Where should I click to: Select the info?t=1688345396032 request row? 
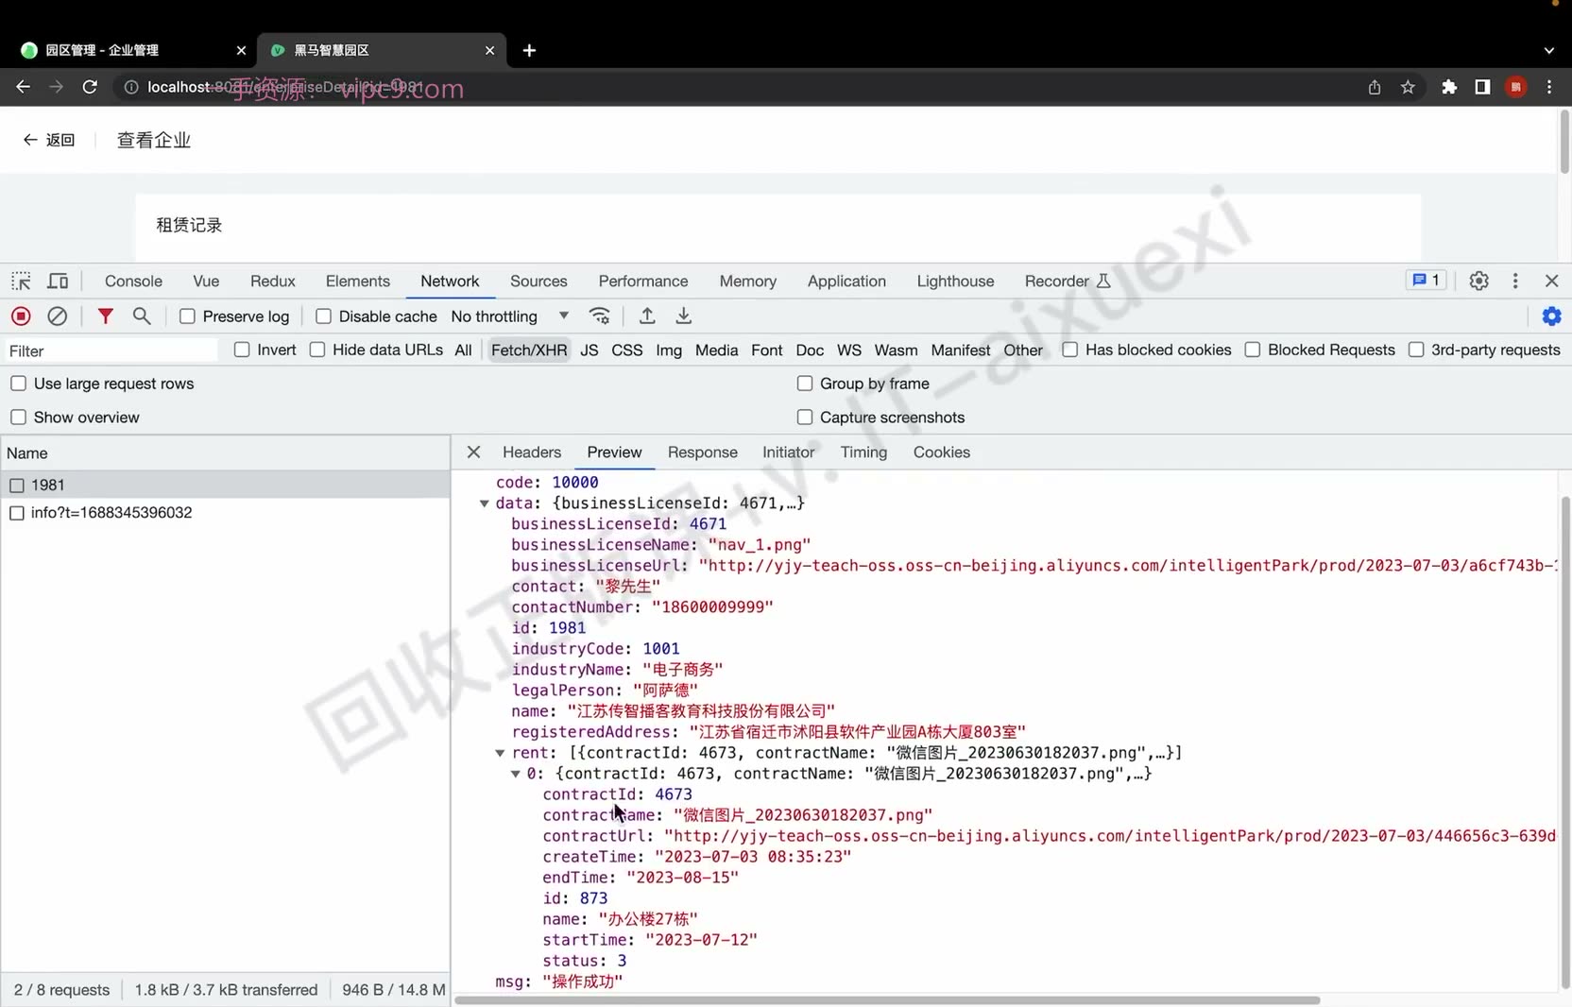coord(225,513)
